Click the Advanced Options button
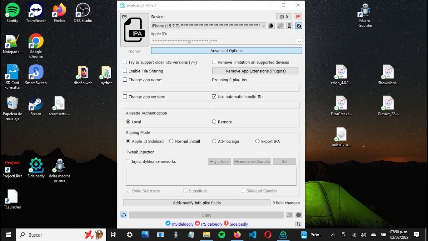The image size is (428, 241). 226,51
